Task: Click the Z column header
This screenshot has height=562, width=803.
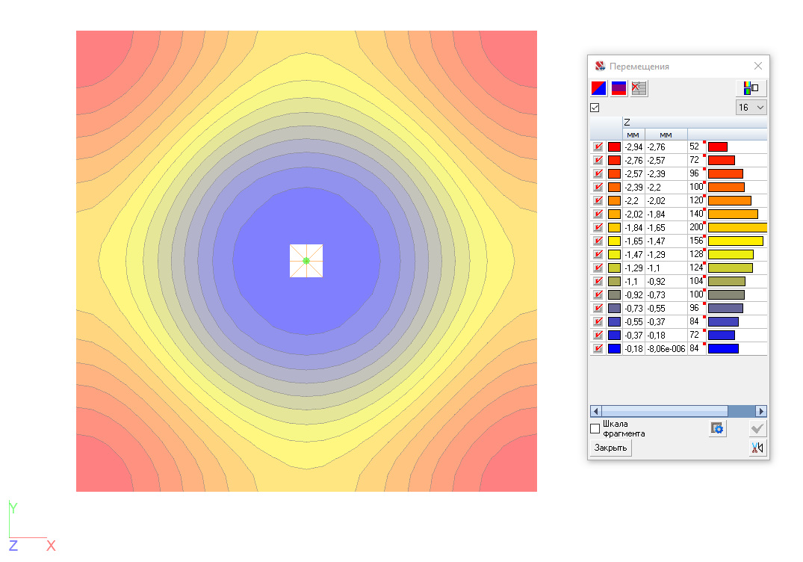Action: point(695,123)
